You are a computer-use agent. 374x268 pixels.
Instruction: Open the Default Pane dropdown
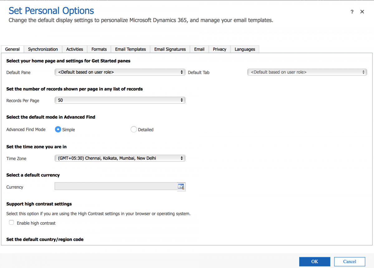coord(120,72)
